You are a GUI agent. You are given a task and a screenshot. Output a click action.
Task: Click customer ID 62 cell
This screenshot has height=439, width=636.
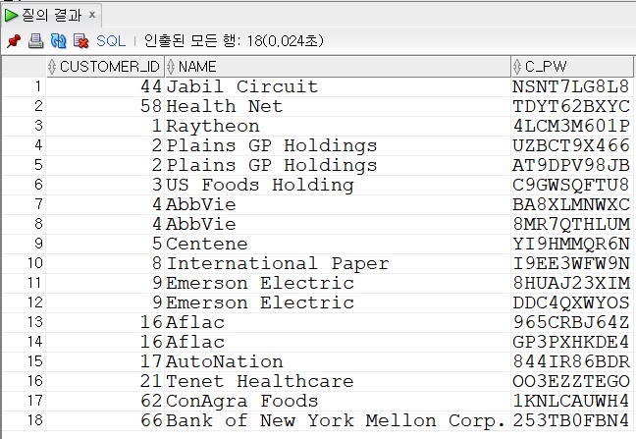click(x=105, y=401)
